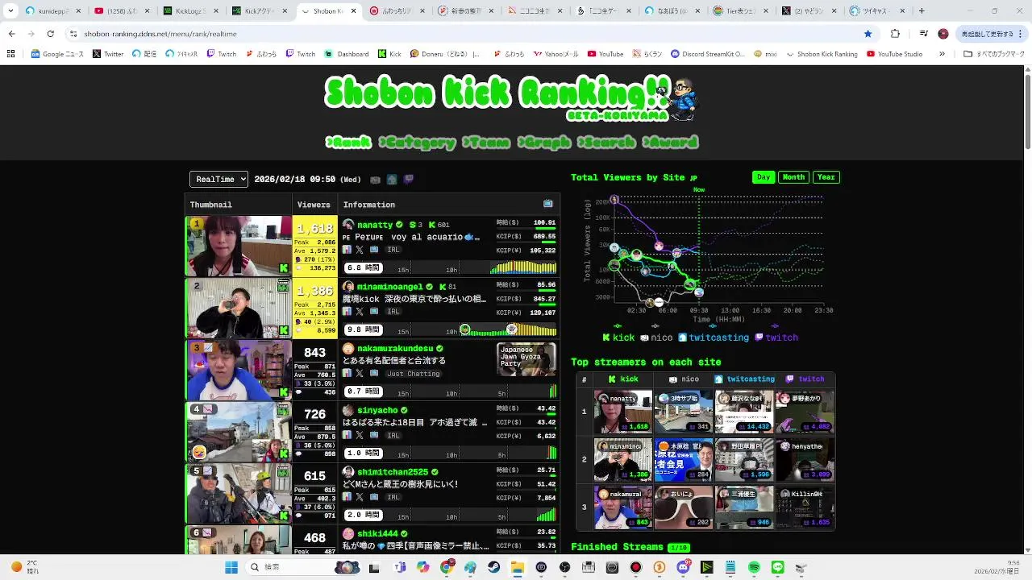This screenshot has width=1032, height=580.
Task: Click the browser reload button
Action: (50, 34)
